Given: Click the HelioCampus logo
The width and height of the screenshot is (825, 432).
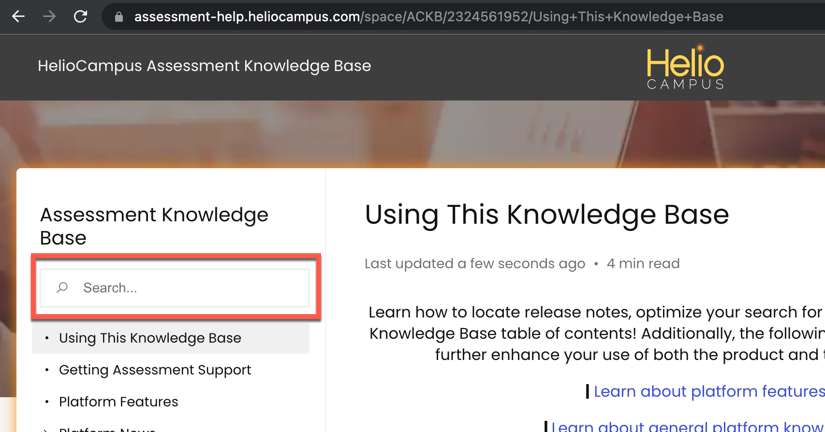Looking at the screenshot, I should [685, 68].
